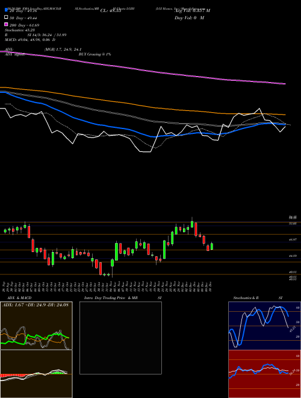Click the 'ADX: 1.67 +DY: 24.9 -DY: 24.08' readout
The height and width of the screenshot is (398, 301).
[36, 305]
